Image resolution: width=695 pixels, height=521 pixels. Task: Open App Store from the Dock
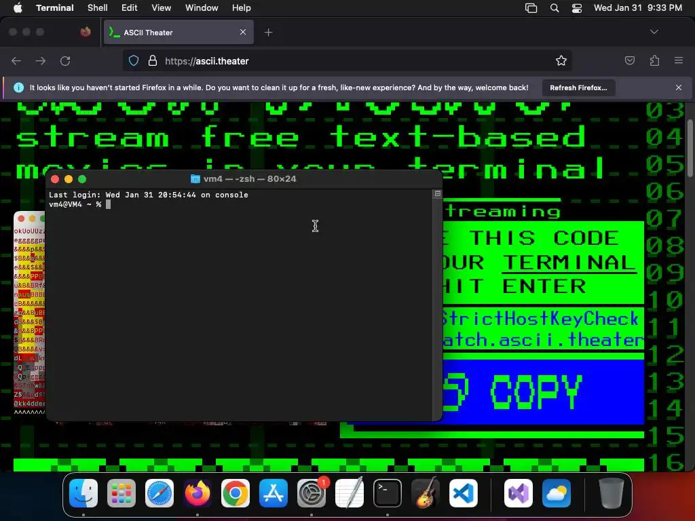tap(274, 493)
